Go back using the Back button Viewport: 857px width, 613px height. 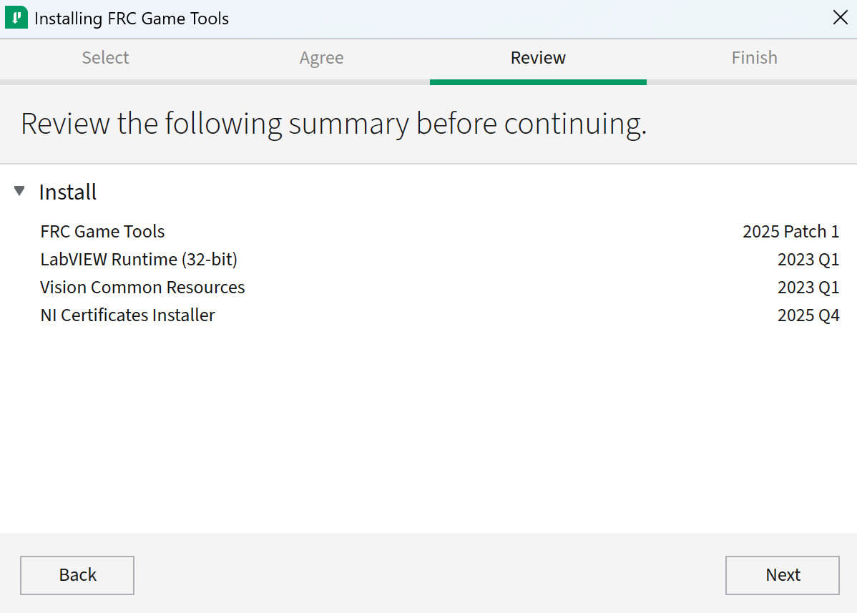pos(77,575)
